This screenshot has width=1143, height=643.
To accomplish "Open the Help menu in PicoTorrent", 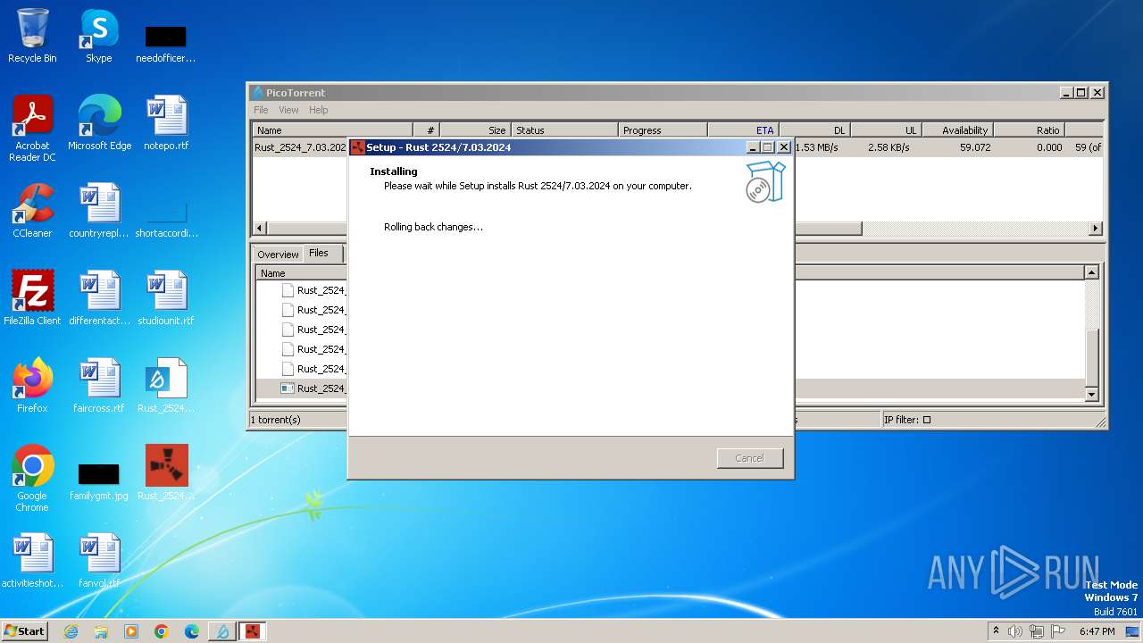I will (318, 110).
